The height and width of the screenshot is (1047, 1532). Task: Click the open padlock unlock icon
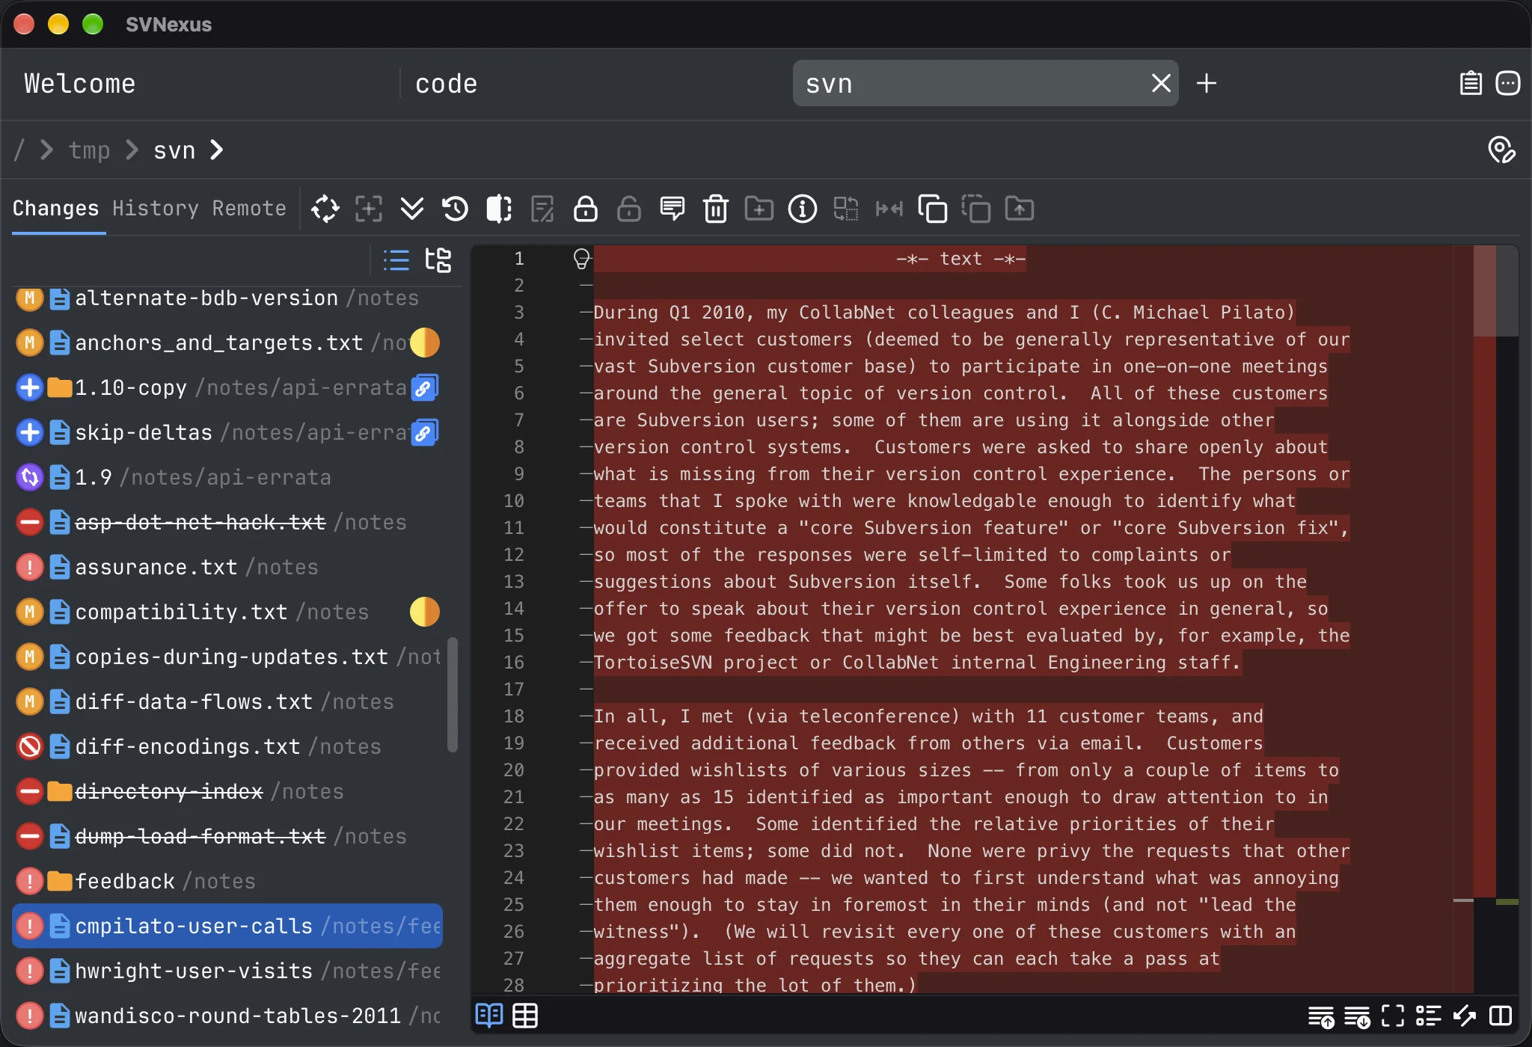click(628, 209)
